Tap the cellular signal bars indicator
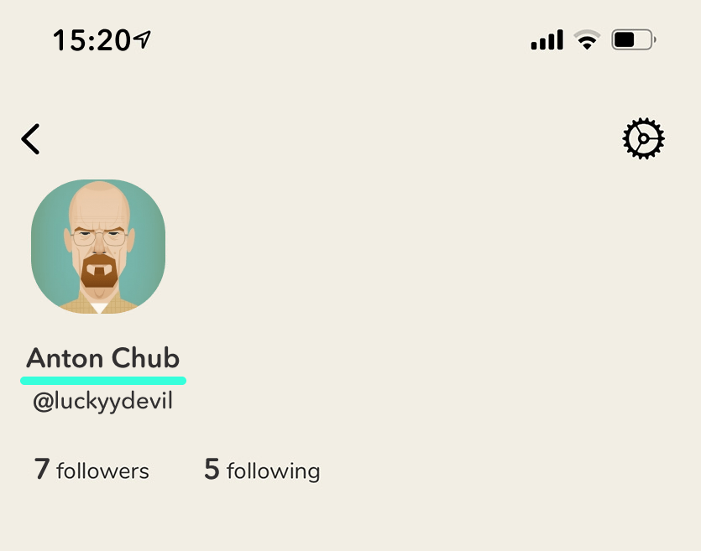Image resolution: width=701 pixels, height=551 pixels. click(x=547, y=39)
